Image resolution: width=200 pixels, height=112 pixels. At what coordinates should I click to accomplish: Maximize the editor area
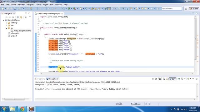point(197,13)
